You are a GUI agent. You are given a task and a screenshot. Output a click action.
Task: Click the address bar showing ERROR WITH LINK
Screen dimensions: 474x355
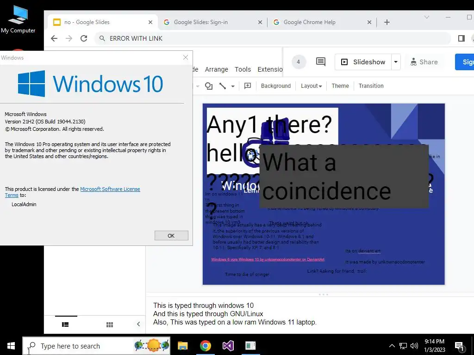(x=272, y=38)
